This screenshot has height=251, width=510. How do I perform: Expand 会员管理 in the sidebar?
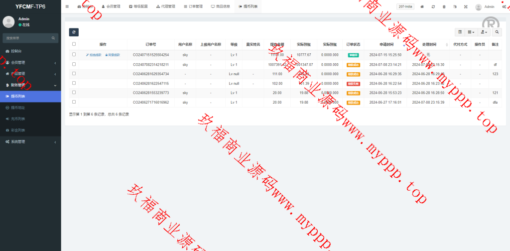tap(30, 62)
